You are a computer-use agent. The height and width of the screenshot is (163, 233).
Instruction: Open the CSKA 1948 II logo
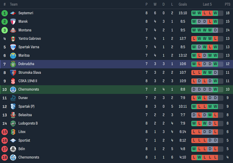point(13,81)
